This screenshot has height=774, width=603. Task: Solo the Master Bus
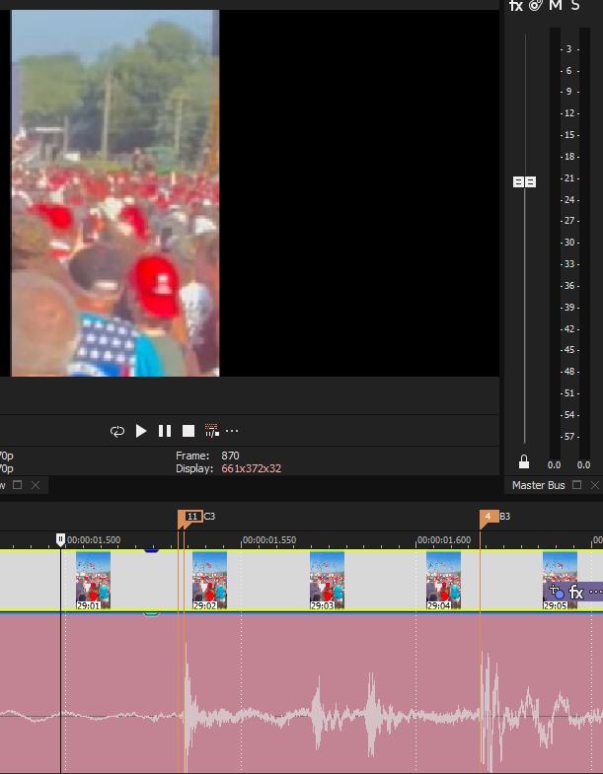coord(574,6)
